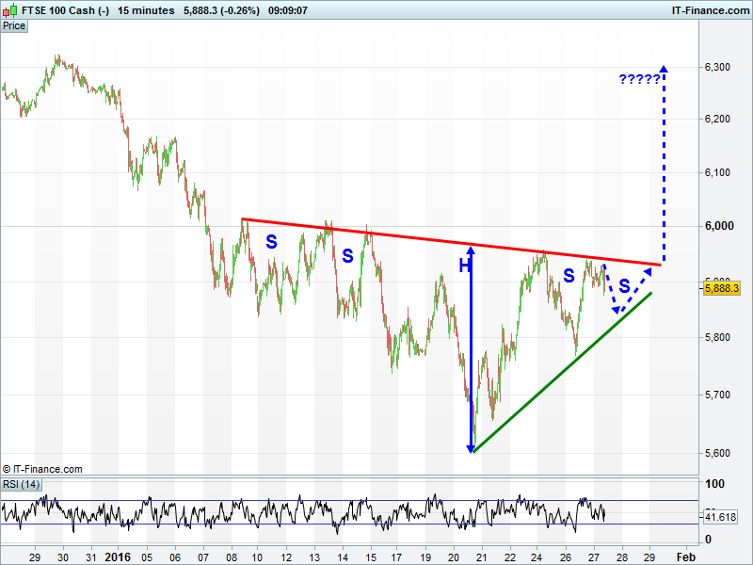The width and height of the screenshot is (753, 565).
Task: Click the blue question marks annotation
Action: click(639, 79)
